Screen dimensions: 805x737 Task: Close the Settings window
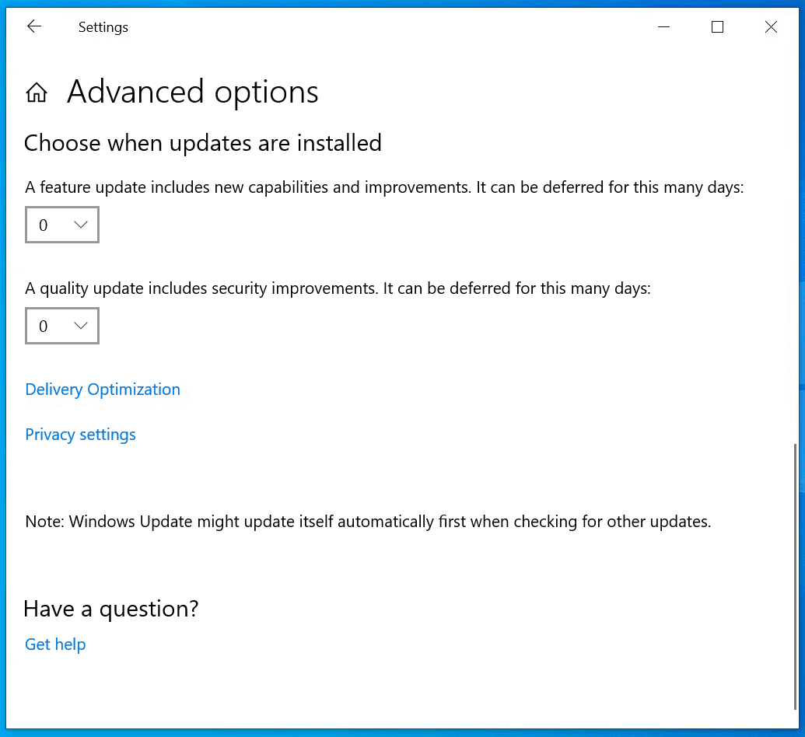click(771, 26)
